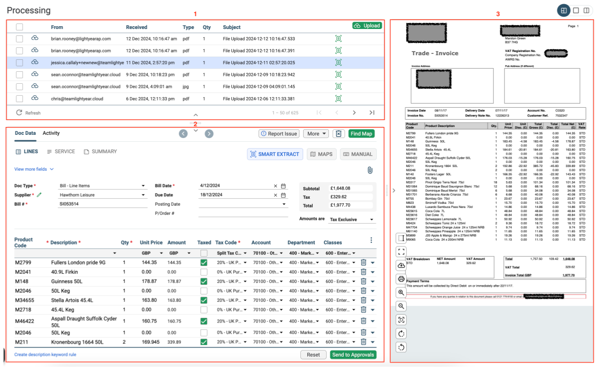Open the More dropdown menu

click(x=316, y=133)
